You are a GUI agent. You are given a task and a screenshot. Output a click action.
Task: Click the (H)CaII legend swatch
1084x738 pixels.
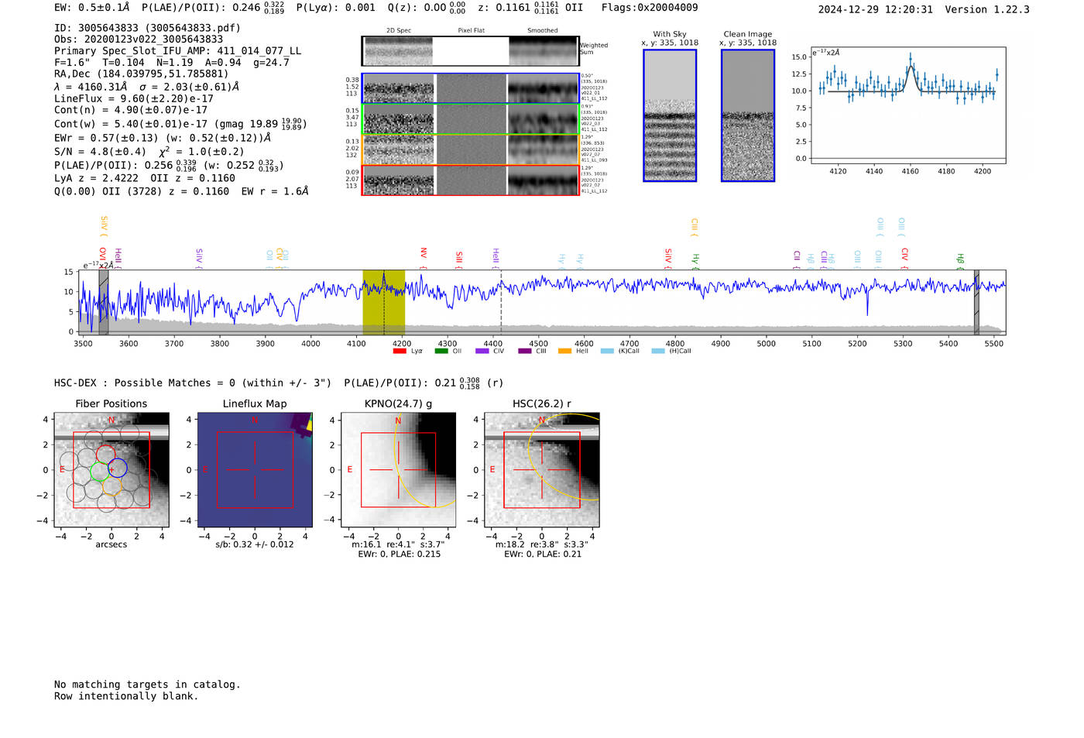pos(658,351)
